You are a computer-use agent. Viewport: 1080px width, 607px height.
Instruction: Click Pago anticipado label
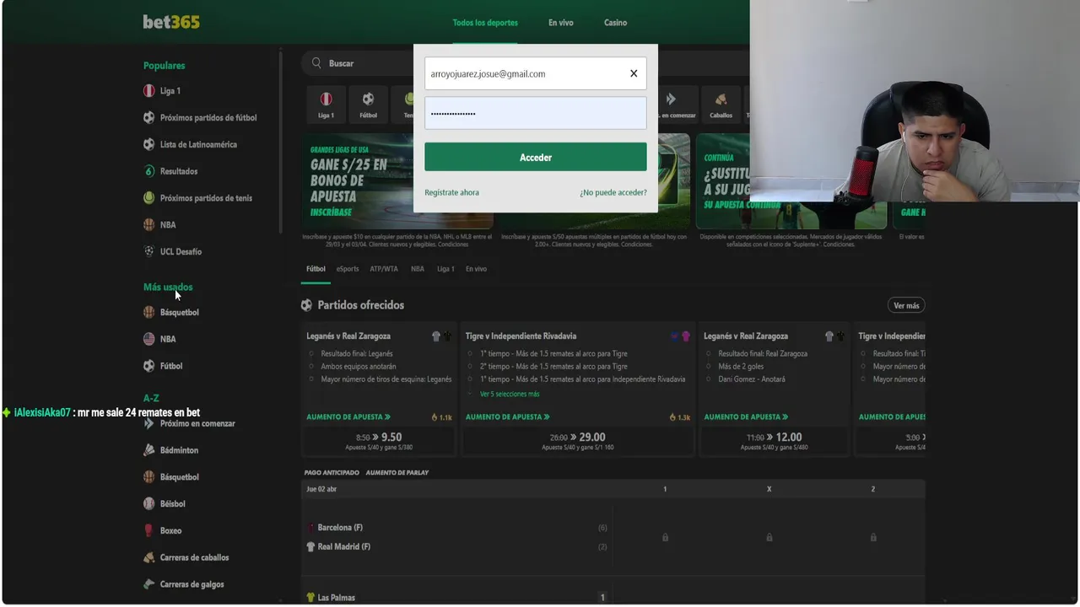[332, 473]
